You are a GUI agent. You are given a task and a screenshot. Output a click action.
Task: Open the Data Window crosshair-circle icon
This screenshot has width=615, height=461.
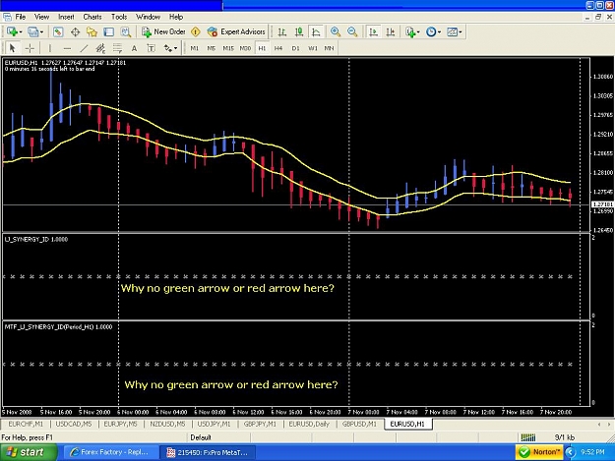point(75,32)
